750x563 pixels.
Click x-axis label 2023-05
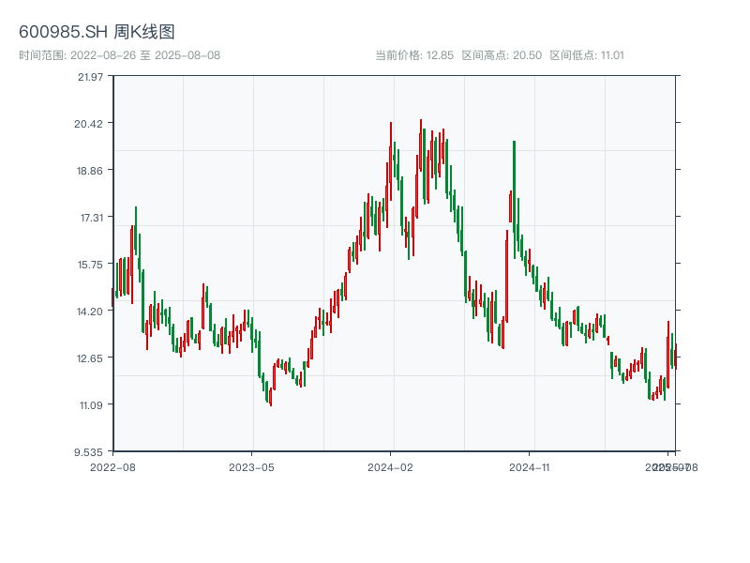(x=251, y=467)
